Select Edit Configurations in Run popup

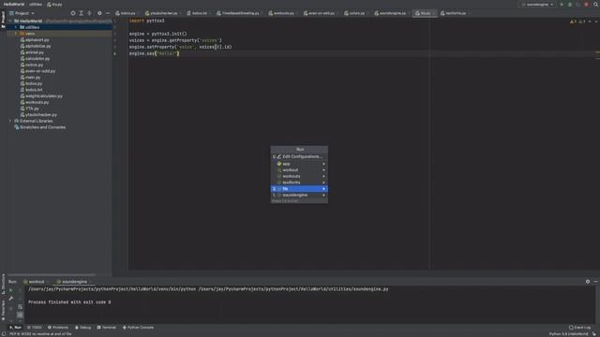tap(299, 156)
